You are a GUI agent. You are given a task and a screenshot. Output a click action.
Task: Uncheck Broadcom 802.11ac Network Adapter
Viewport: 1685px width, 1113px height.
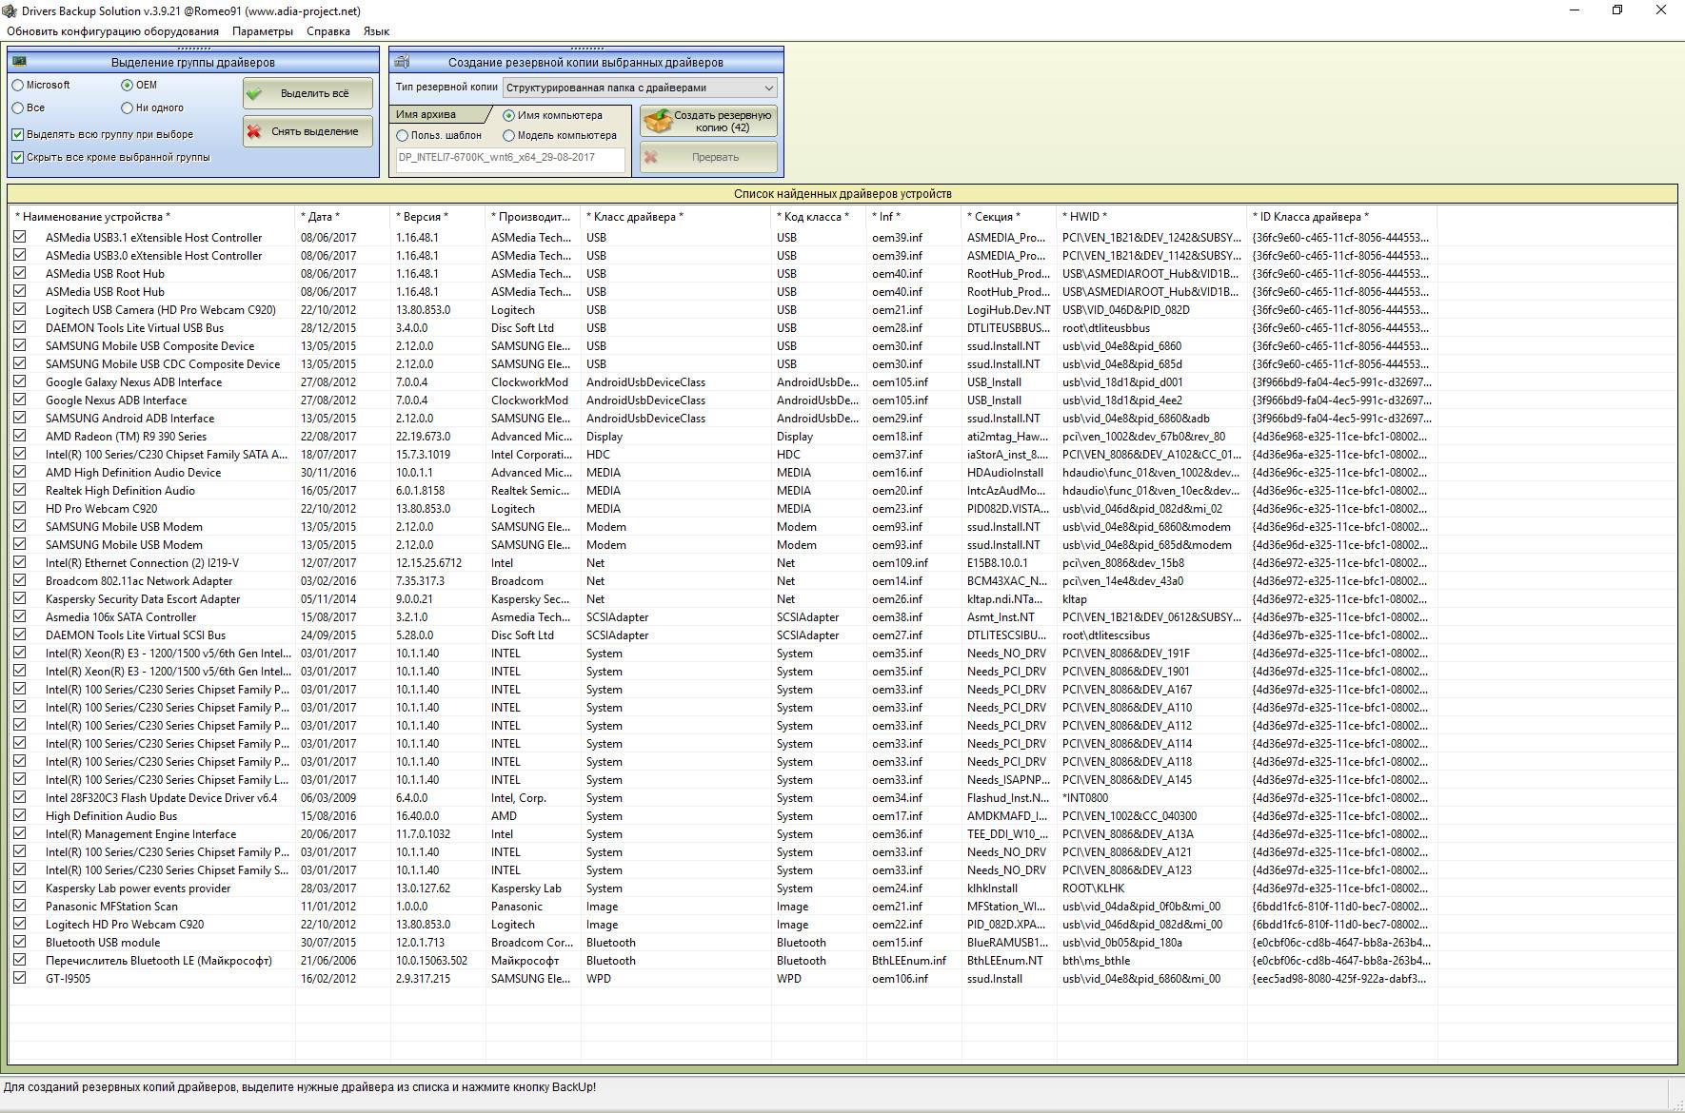(19, 580)
